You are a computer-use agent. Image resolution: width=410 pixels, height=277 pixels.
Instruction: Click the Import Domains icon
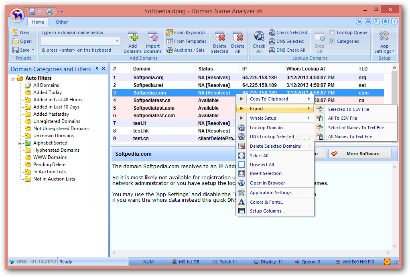[153, 37]
